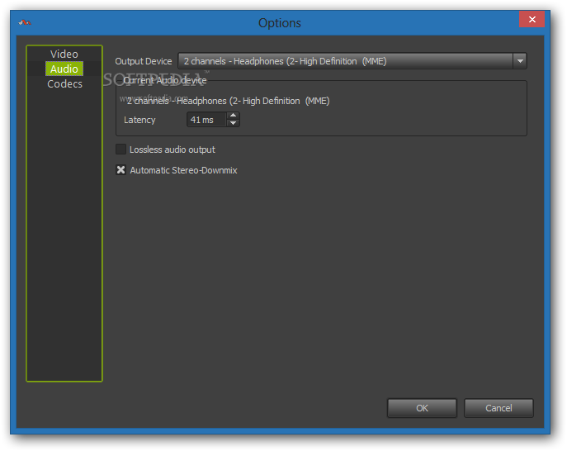This screenshot has height=451, width=567.
Task: Open the Output Device combo box
Action: (352, 61)
